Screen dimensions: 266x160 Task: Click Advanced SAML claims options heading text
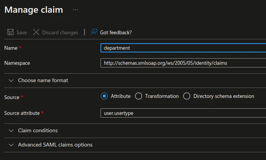(x=55, y=145)
